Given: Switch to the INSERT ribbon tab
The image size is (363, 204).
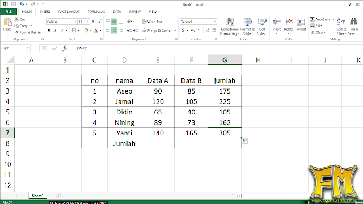Looking at the screenshot, I should 45,11.
